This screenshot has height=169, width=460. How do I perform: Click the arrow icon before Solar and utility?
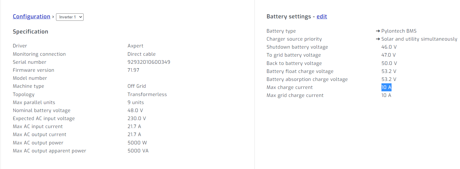tap(378, 39)
